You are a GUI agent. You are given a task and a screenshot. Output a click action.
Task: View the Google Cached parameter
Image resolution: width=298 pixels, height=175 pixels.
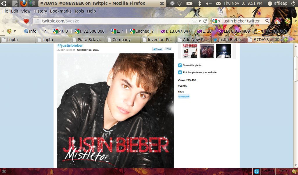coord(142,31)
